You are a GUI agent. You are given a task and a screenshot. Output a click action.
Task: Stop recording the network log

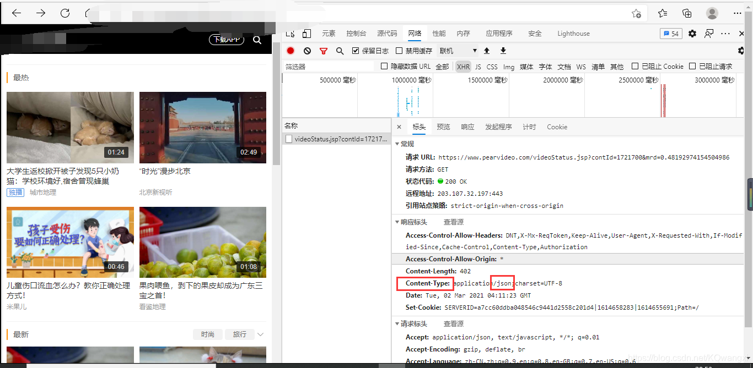point(291,51)
